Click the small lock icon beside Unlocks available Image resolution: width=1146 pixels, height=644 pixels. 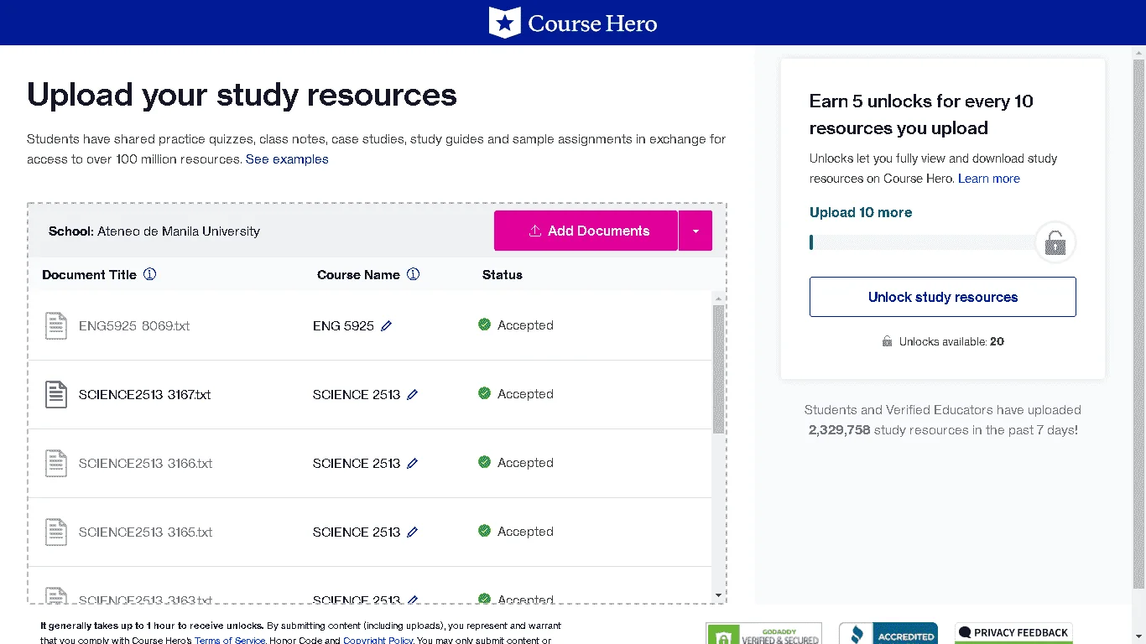tap(887, 341)
